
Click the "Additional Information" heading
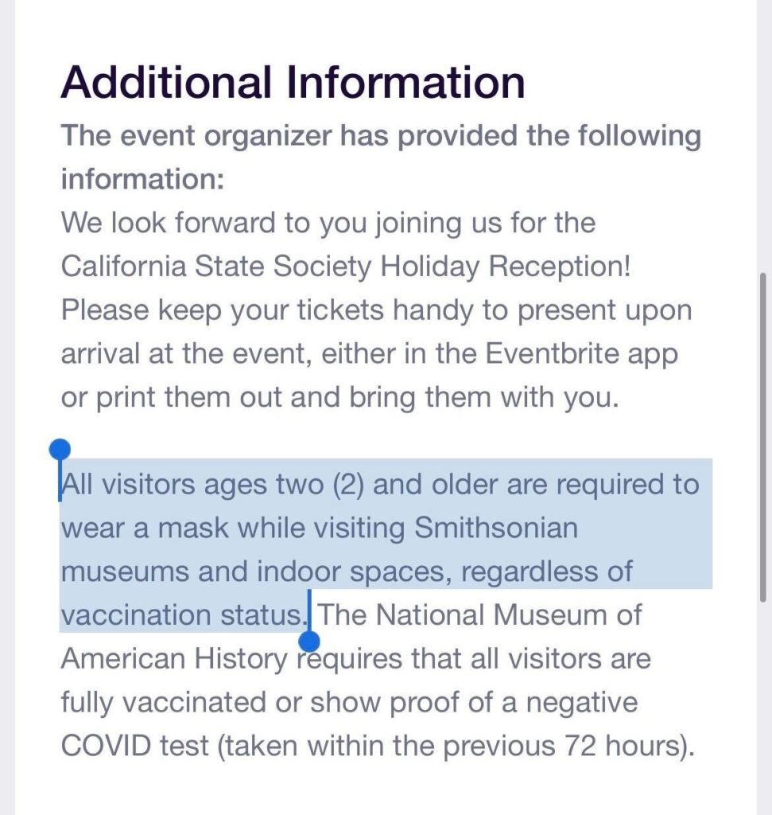293,81
